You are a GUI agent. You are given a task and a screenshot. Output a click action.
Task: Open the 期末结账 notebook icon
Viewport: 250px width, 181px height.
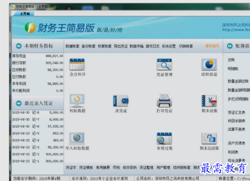(x=209, y=101)
